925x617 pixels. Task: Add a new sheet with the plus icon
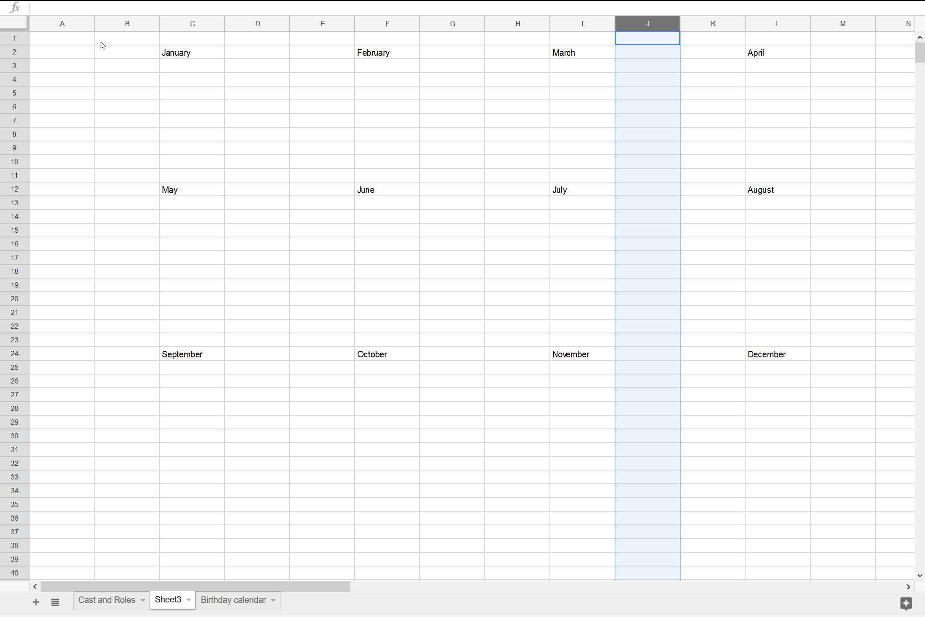click(36, 602)
